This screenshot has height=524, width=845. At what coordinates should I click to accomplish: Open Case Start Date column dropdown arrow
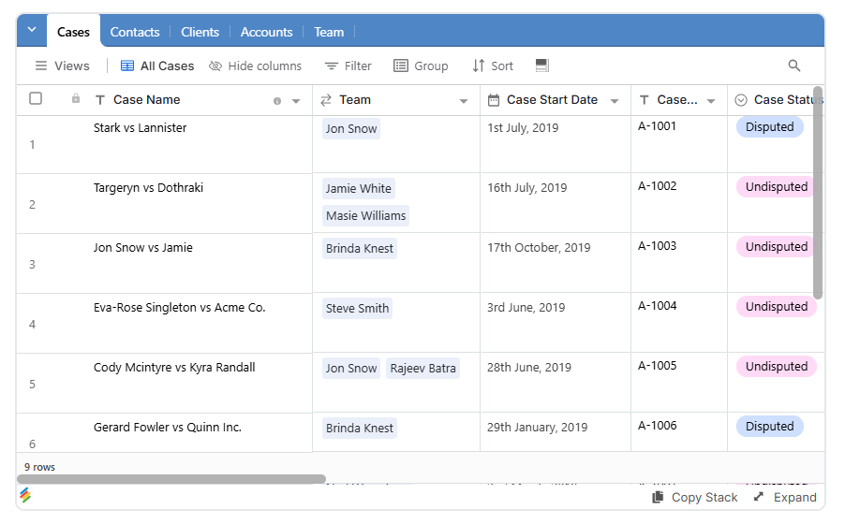click(615, 101)
